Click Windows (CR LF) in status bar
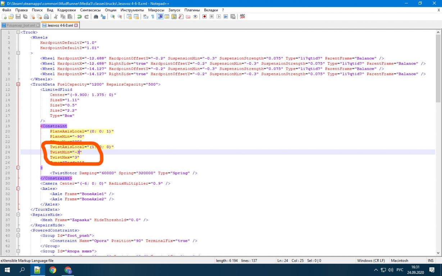This screenshot has height=276, width=442. click(x=371, y=261)
